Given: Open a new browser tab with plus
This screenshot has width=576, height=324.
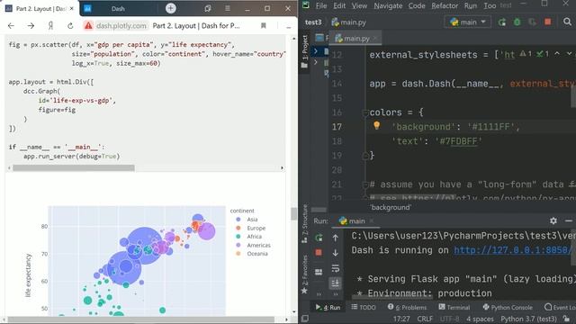Looking at the screenshot, I should (170, 8).
